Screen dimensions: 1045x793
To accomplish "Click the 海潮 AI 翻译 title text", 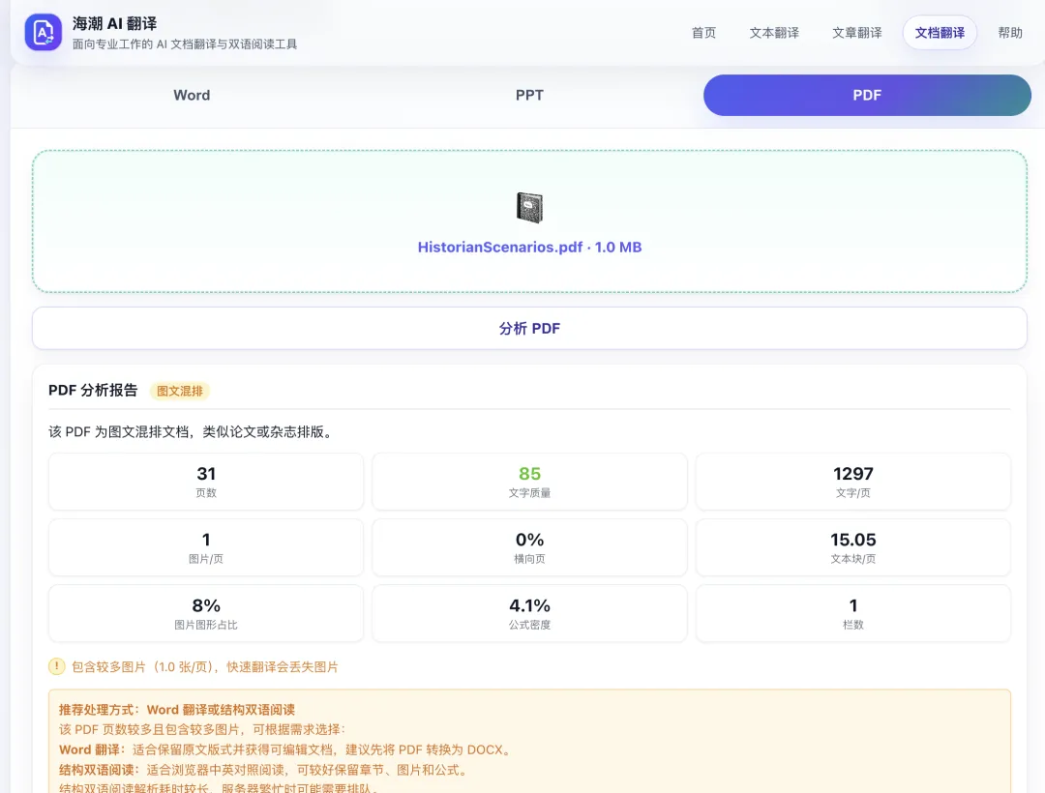I will [114, 23].
